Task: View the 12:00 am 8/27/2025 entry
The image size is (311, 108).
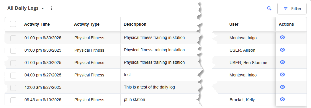Action: tap(282, 87)
